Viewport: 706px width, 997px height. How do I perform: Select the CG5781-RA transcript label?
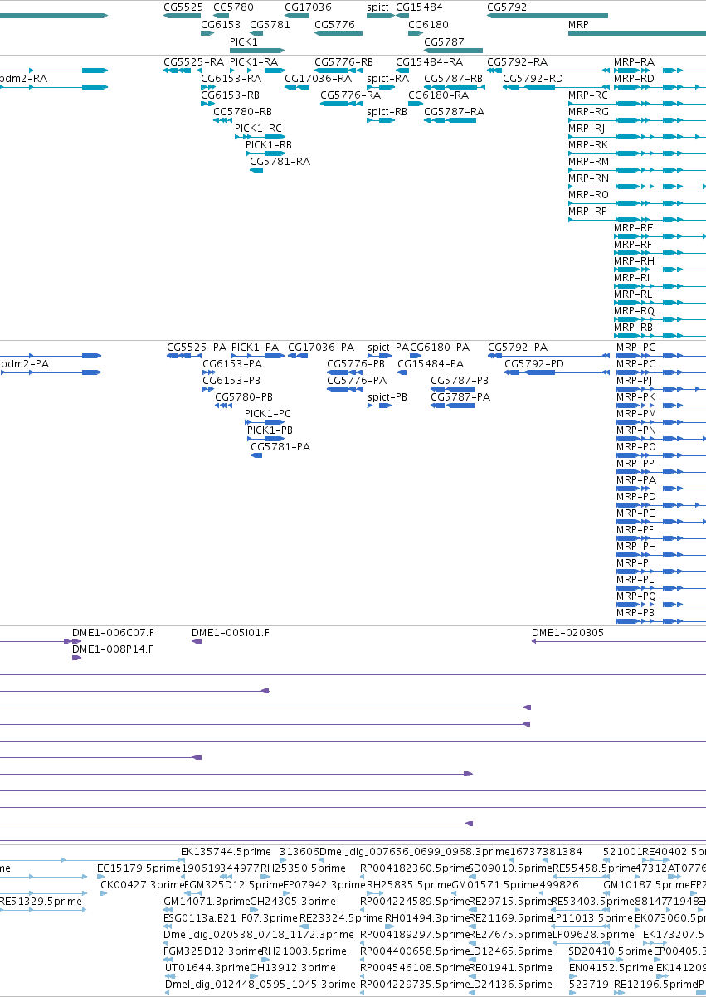pyautogui.click(x=280, y=162)
